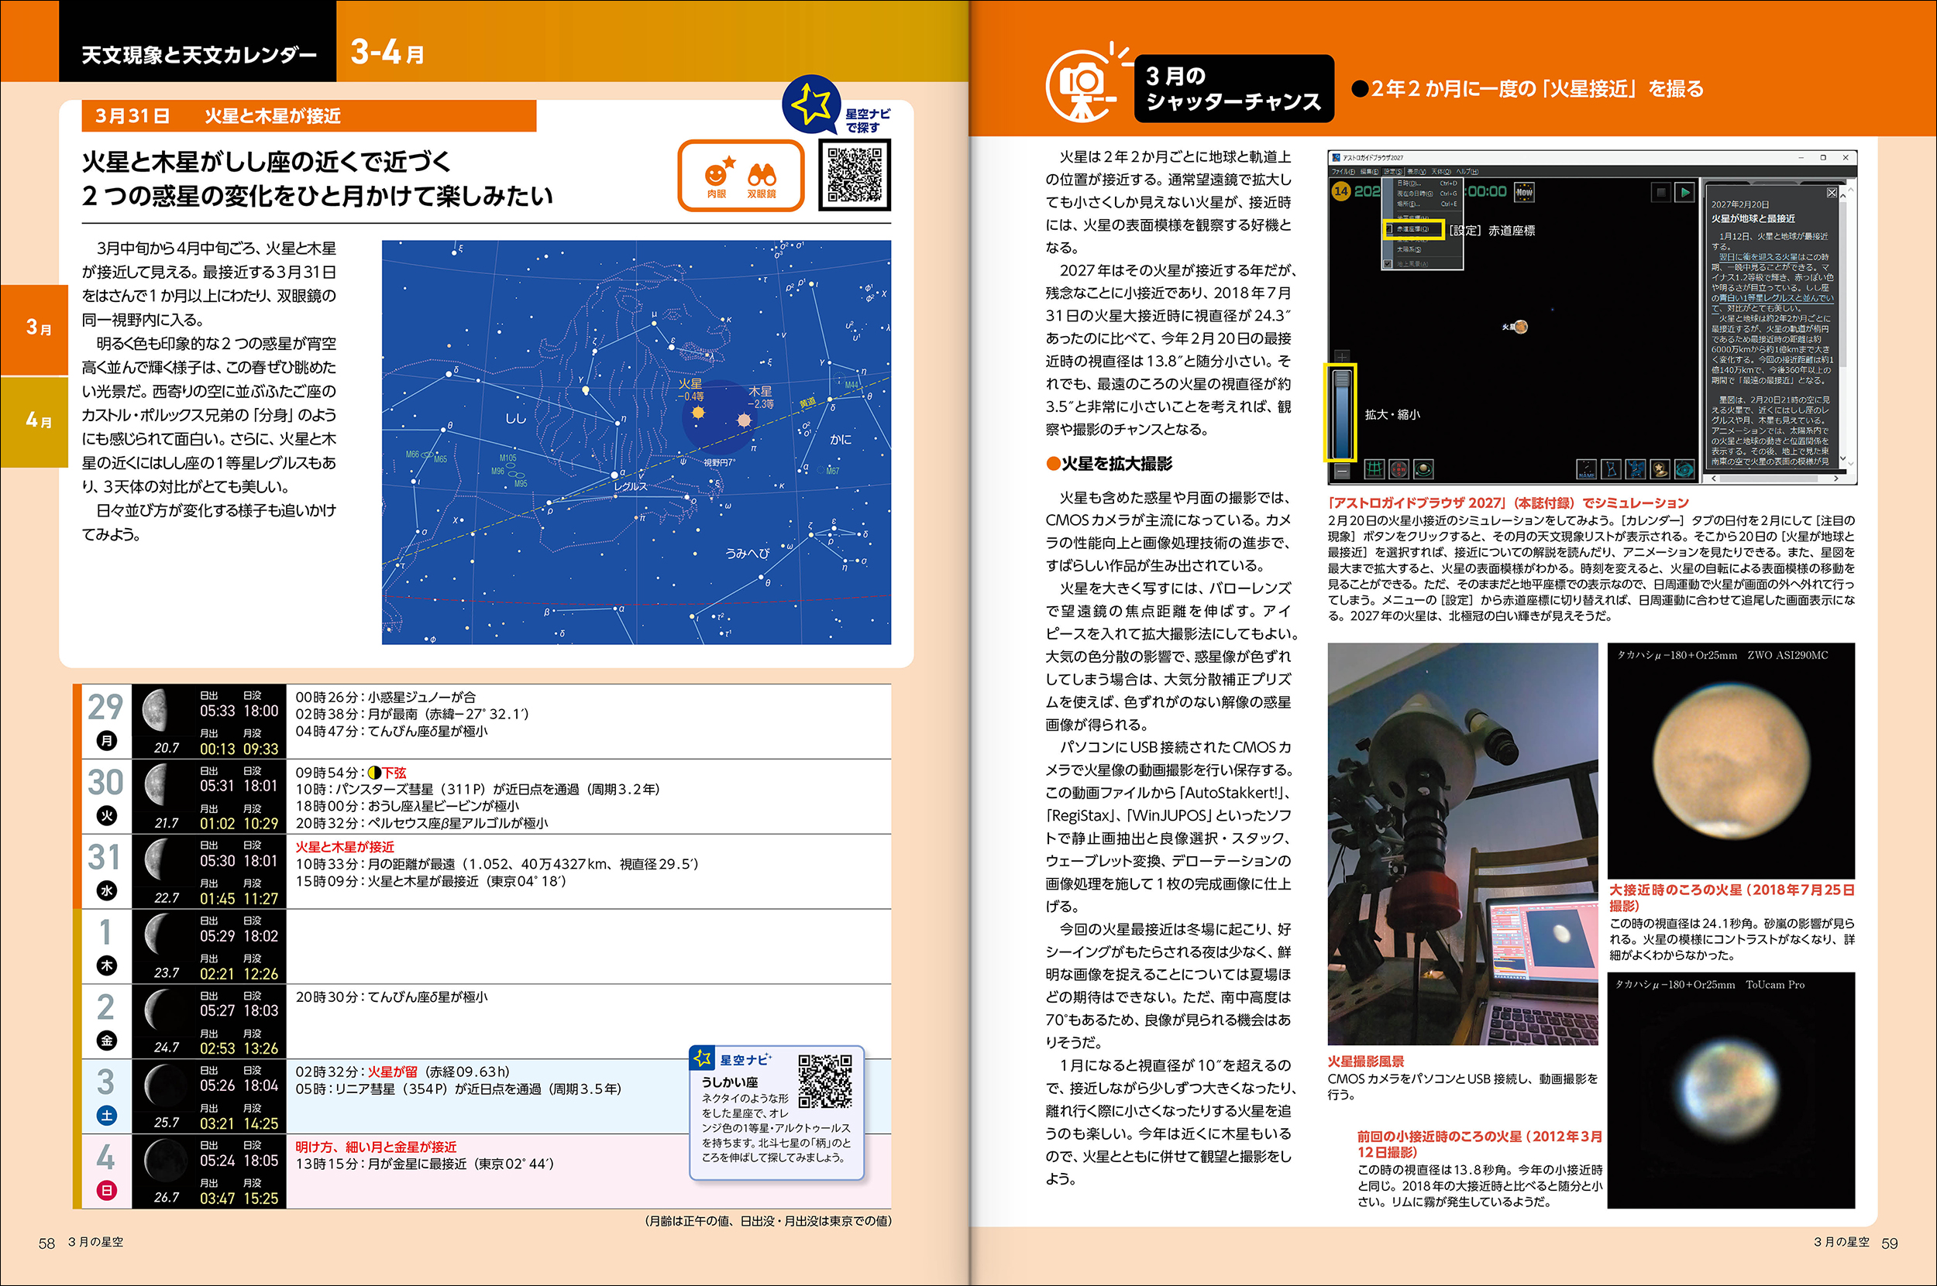Toggle the red compass direction icon
The image size is (1937, 1286).
click(1399, 470)
